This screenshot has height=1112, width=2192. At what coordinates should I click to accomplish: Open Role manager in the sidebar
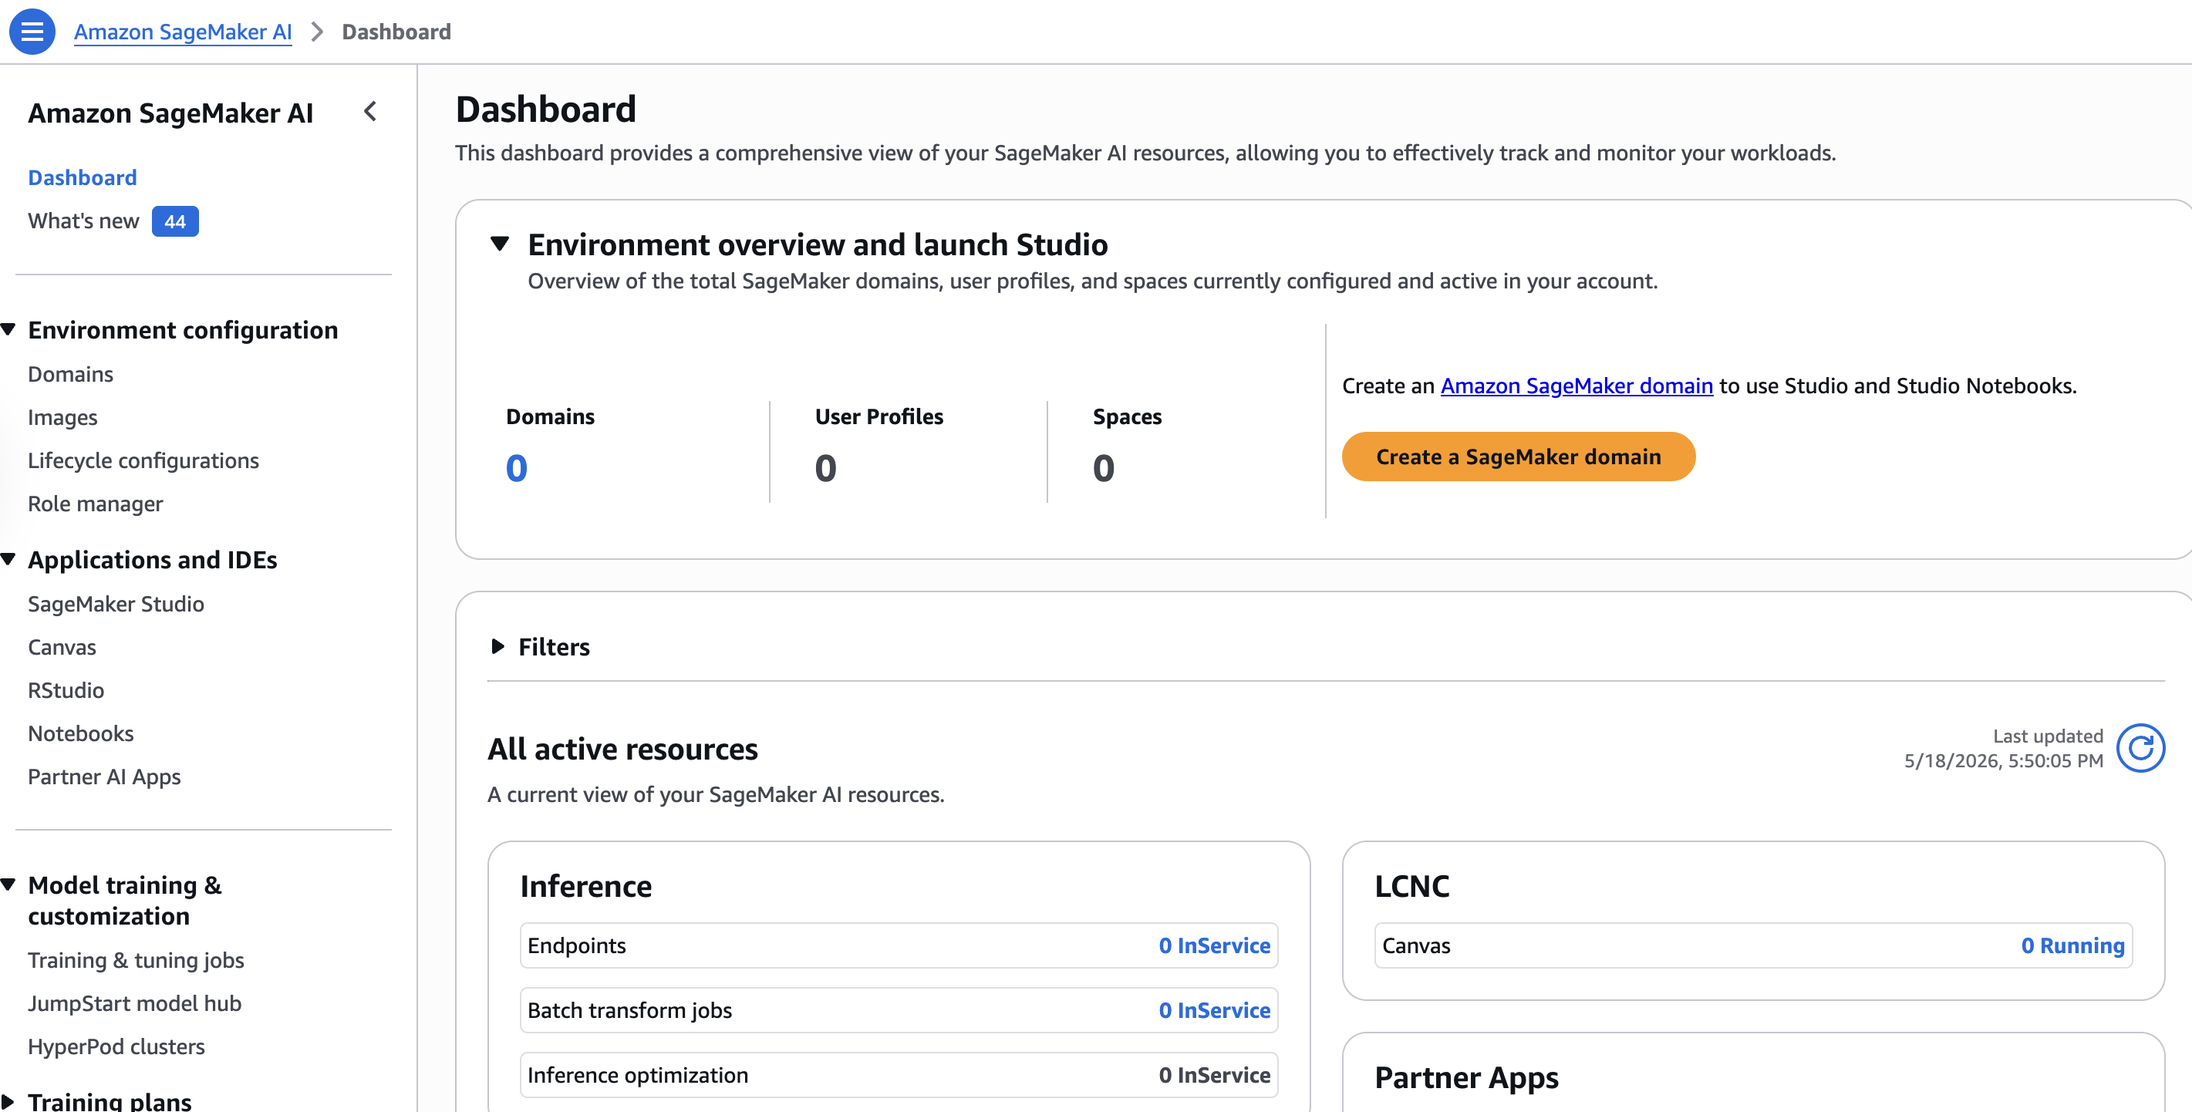pos(96,504)
